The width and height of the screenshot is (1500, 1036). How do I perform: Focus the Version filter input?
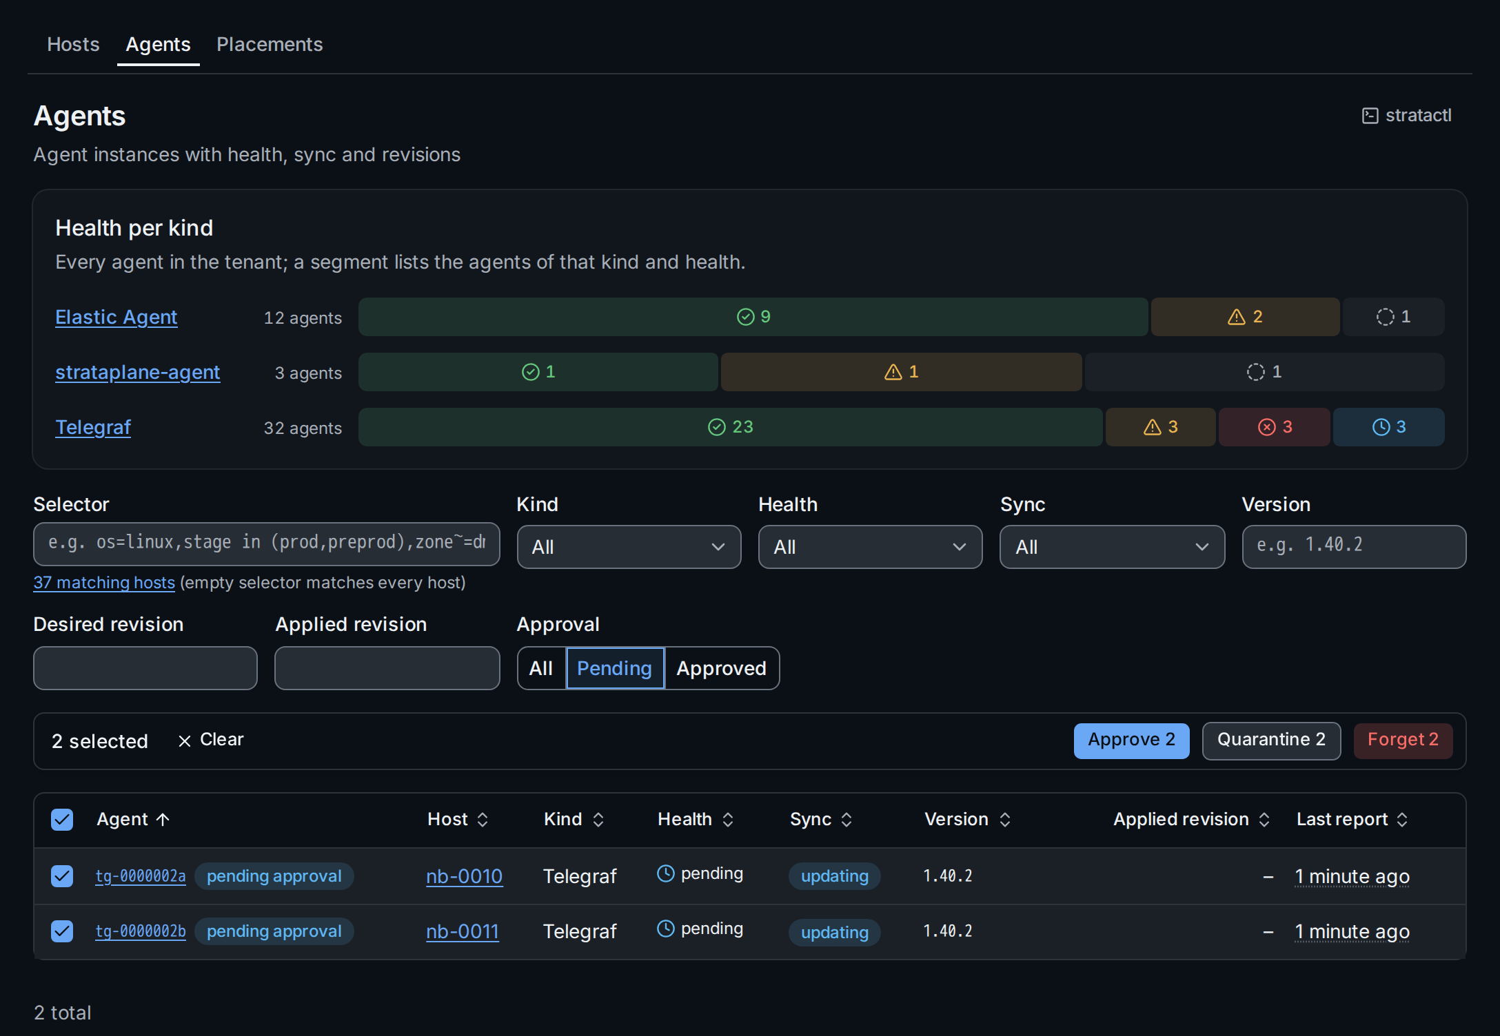1354,547
